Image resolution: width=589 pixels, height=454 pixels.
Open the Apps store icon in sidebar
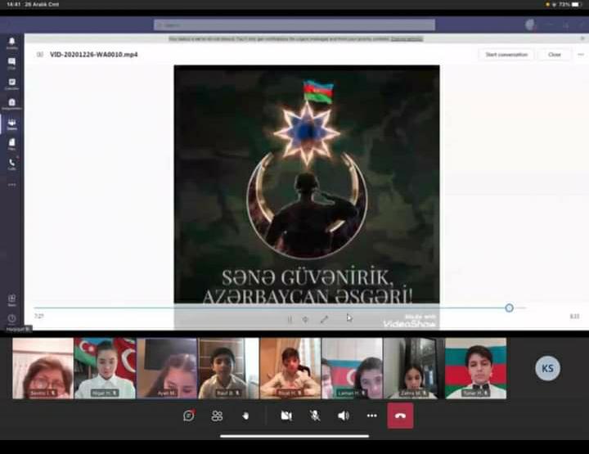(x=11, y=300)
